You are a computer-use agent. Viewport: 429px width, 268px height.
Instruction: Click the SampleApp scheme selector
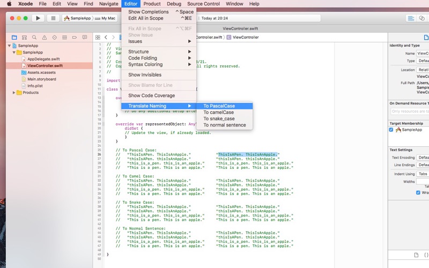(77, 18)
